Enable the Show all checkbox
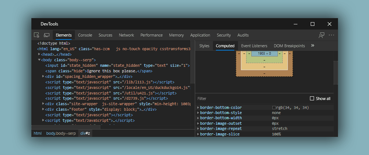This screenshot has height=155, width=369. click(312, 99)
